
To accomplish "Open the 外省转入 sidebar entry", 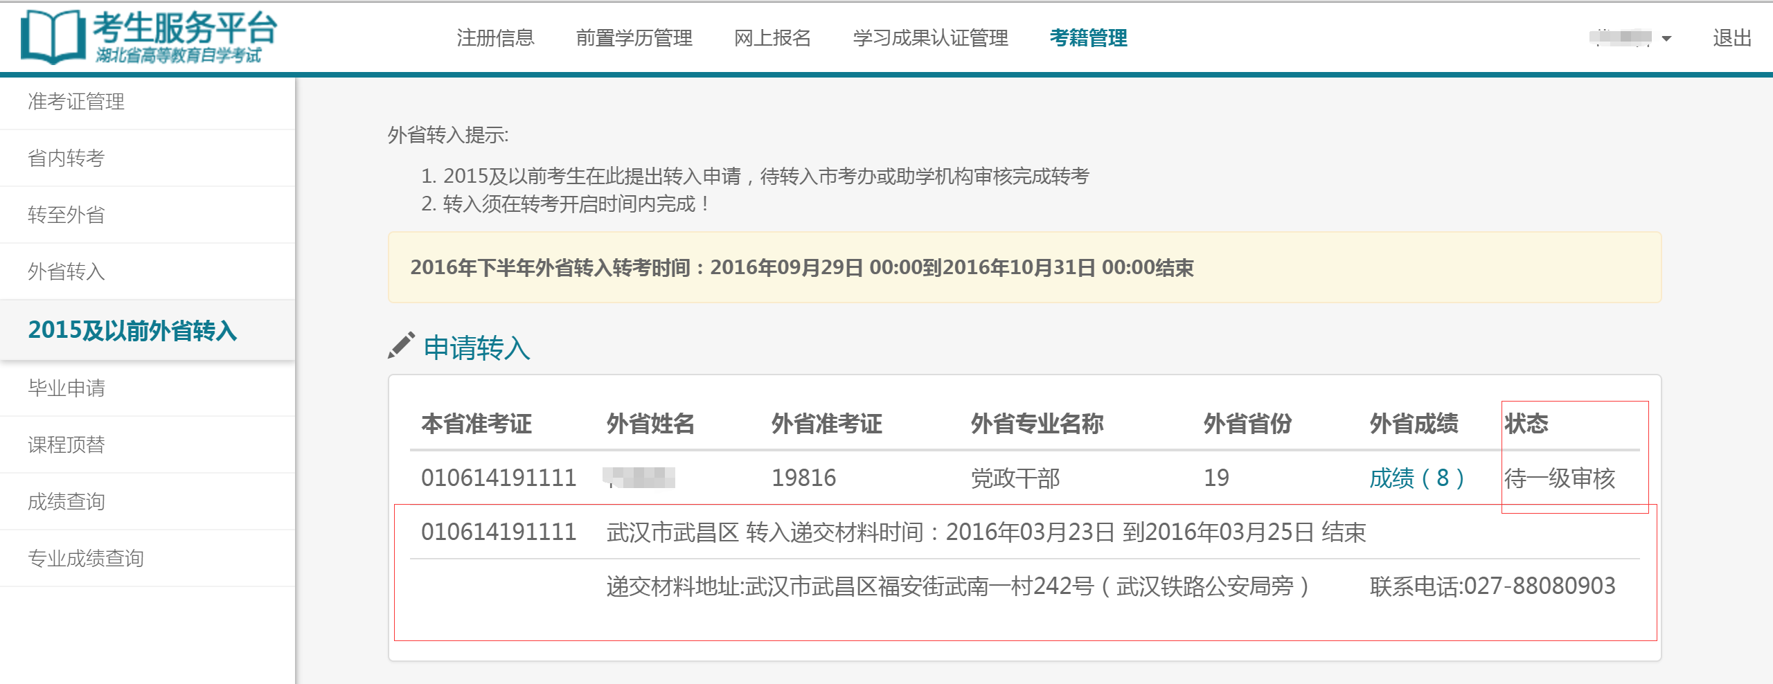I will 66,272.
